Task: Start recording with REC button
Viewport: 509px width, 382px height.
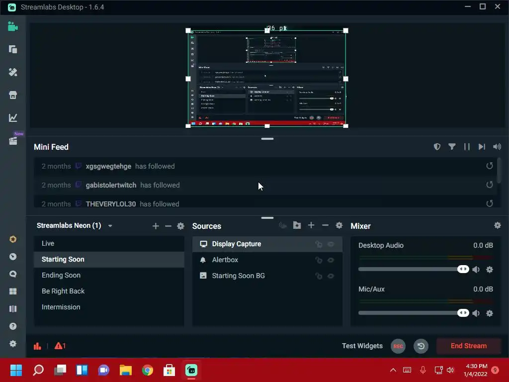Action: 398,346
